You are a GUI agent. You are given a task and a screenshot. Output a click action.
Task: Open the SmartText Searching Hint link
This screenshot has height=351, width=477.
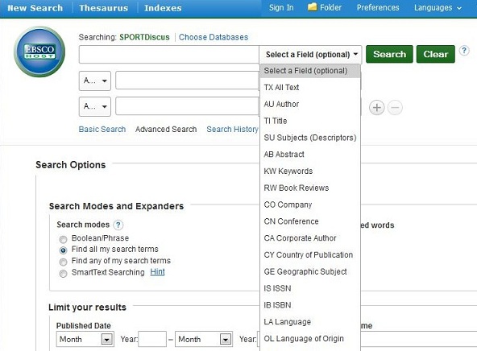coord(157,271)
